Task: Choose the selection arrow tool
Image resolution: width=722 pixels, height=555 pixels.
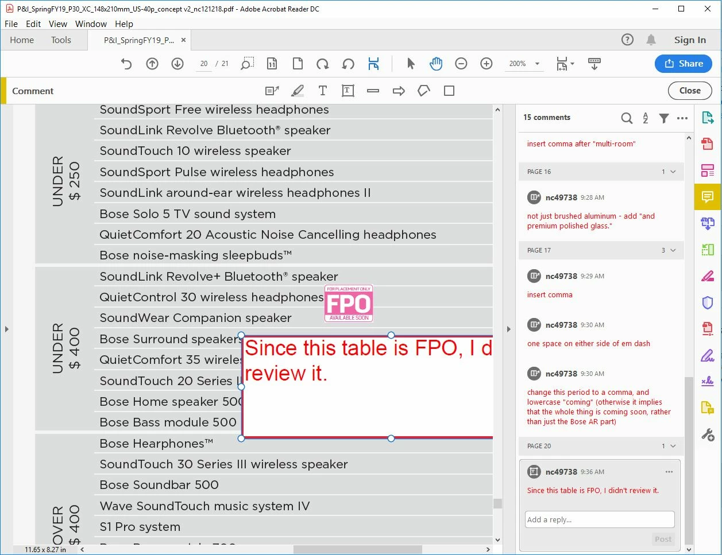Action: [x=411, y=64]
